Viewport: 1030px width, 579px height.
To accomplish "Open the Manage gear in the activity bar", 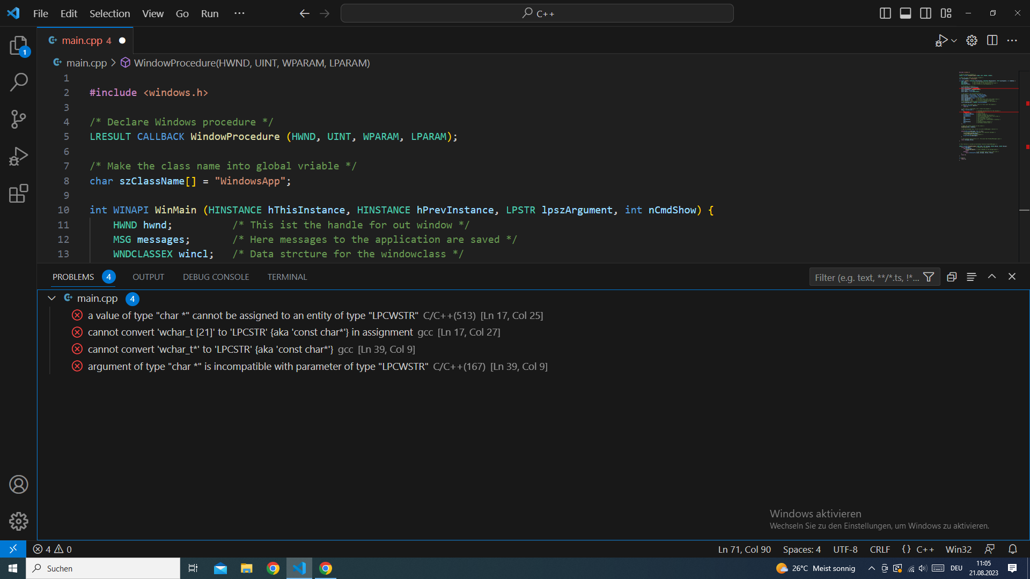I will 19,521.
